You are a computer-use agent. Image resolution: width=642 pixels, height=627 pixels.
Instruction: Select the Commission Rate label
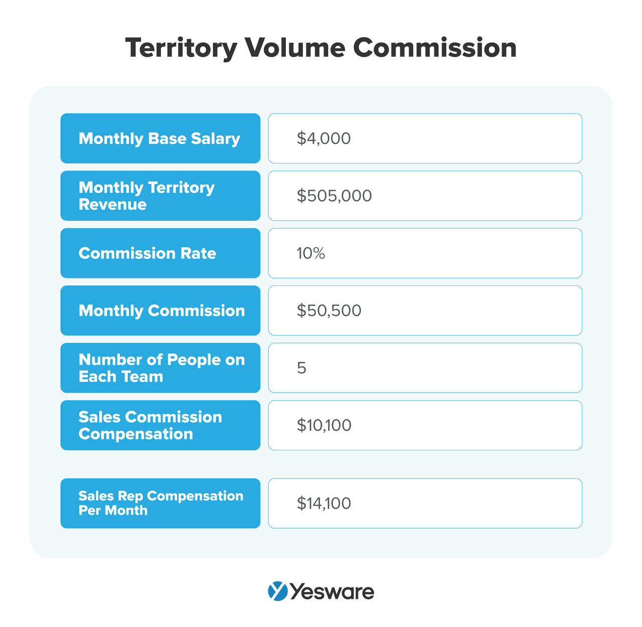(160, 253)
